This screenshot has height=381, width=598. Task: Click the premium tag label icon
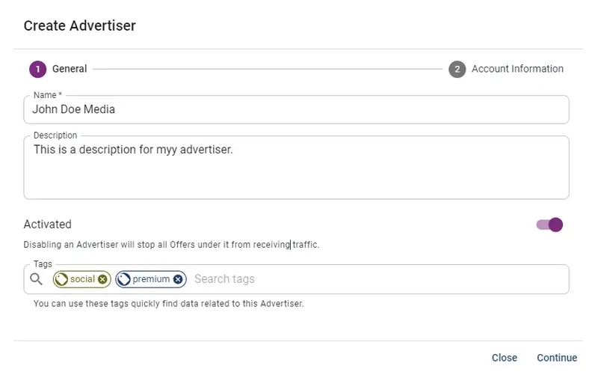[123, 279]
